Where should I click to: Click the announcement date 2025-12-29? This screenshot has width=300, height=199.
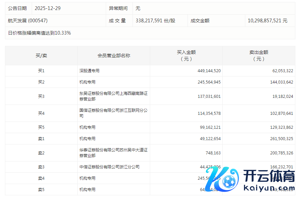[48, 8]
